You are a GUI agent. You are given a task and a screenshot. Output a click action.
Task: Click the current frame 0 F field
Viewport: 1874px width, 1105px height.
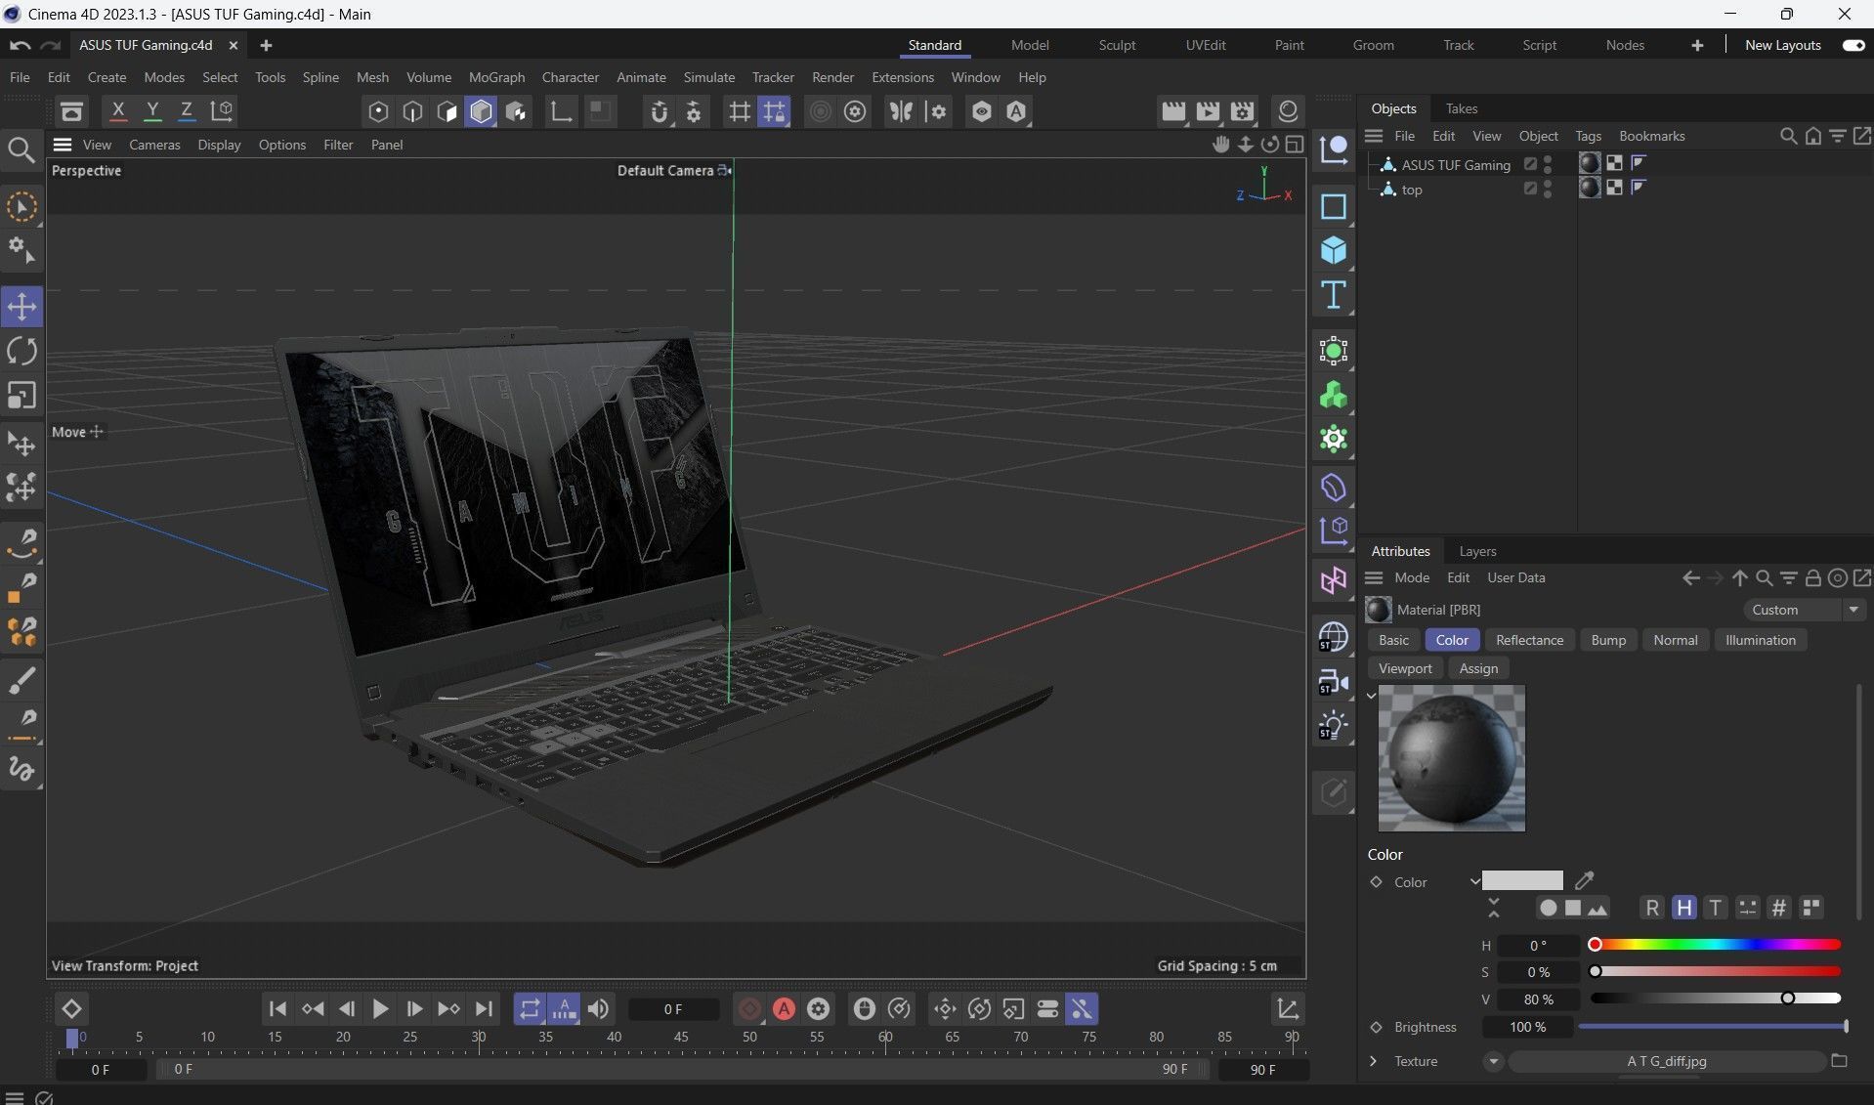[673, 1009]
